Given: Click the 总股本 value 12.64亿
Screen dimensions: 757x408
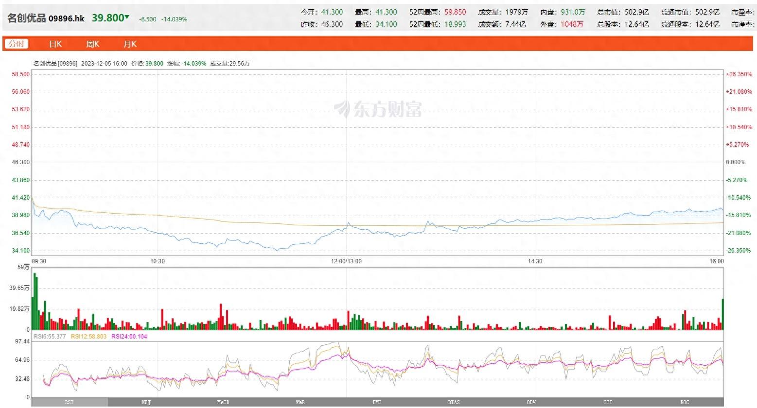Looking at the screenshot, I should [x=637, y=24].
